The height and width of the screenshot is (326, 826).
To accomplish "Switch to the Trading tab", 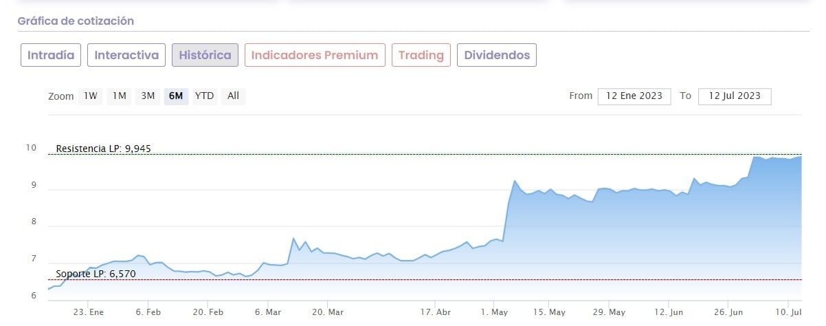I will pos(421,55).
